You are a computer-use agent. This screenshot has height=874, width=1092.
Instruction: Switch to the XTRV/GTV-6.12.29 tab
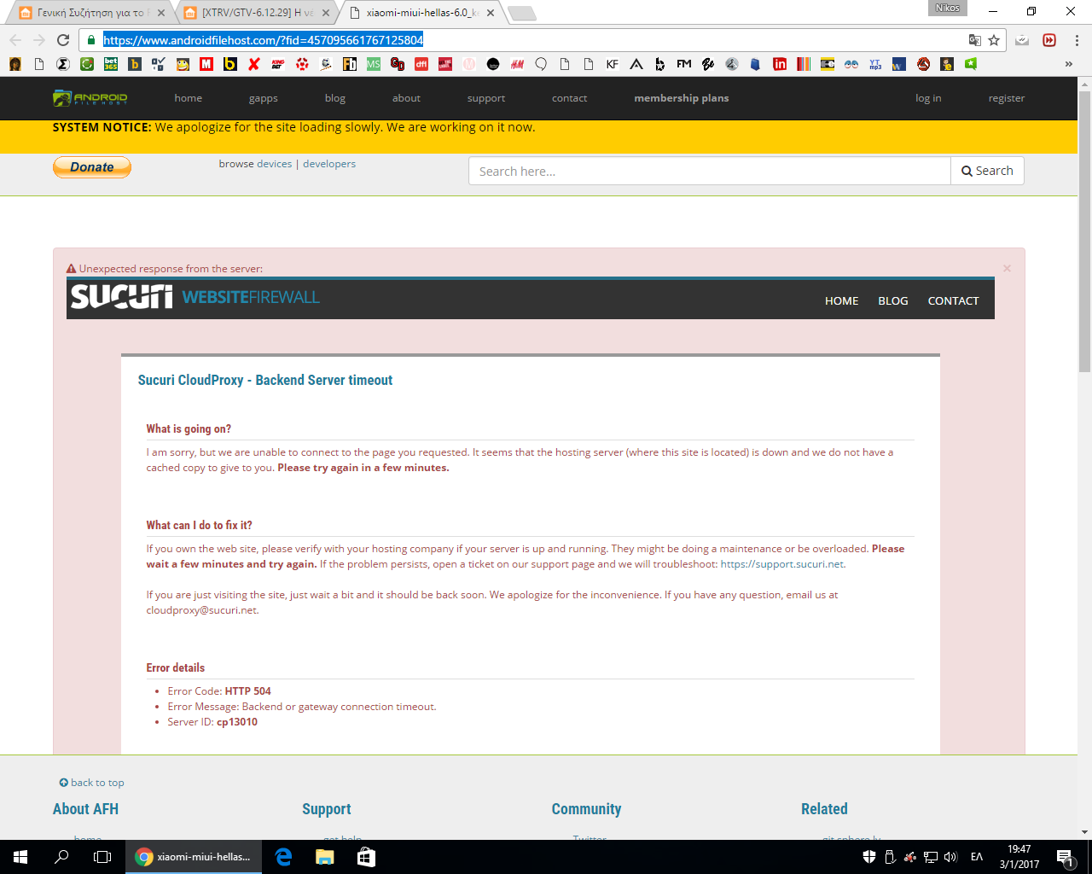point(256,13)
